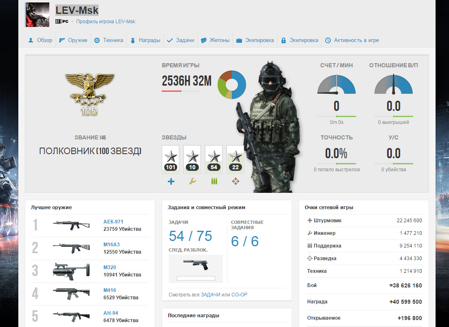The image size is (449, 327).
Task: Switch to the Оружие tab
Action: 73,40
